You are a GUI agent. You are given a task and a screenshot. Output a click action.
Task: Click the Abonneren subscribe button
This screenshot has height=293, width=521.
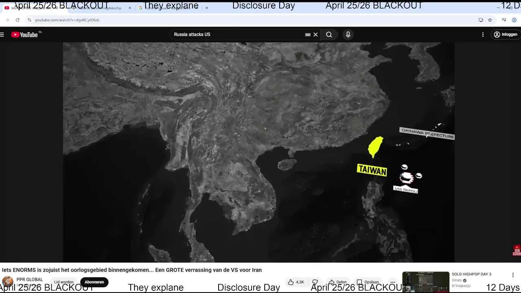(x=94, y=282)
